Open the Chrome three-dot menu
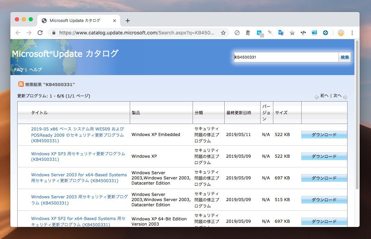The height and width of the screenshot is (239, 371). (352, 33)
